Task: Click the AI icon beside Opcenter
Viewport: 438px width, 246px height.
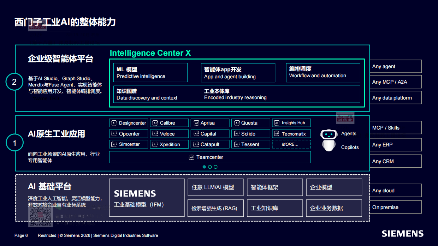Action: [114, 134]
